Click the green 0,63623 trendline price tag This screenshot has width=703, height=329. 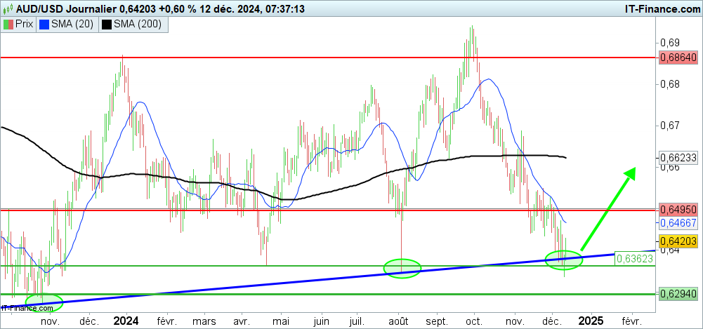(x=635, y=258)
